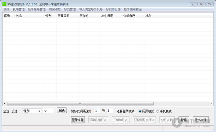Close the 来往加粉助手 window
216x132 pixels.
pyautogui.click(x=210, y=4)
